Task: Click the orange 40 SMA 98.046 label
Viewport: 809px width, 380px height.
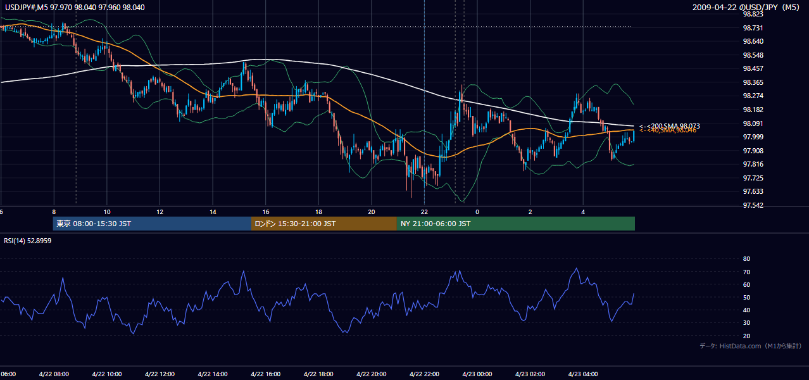Action: [x=668, y=130]
